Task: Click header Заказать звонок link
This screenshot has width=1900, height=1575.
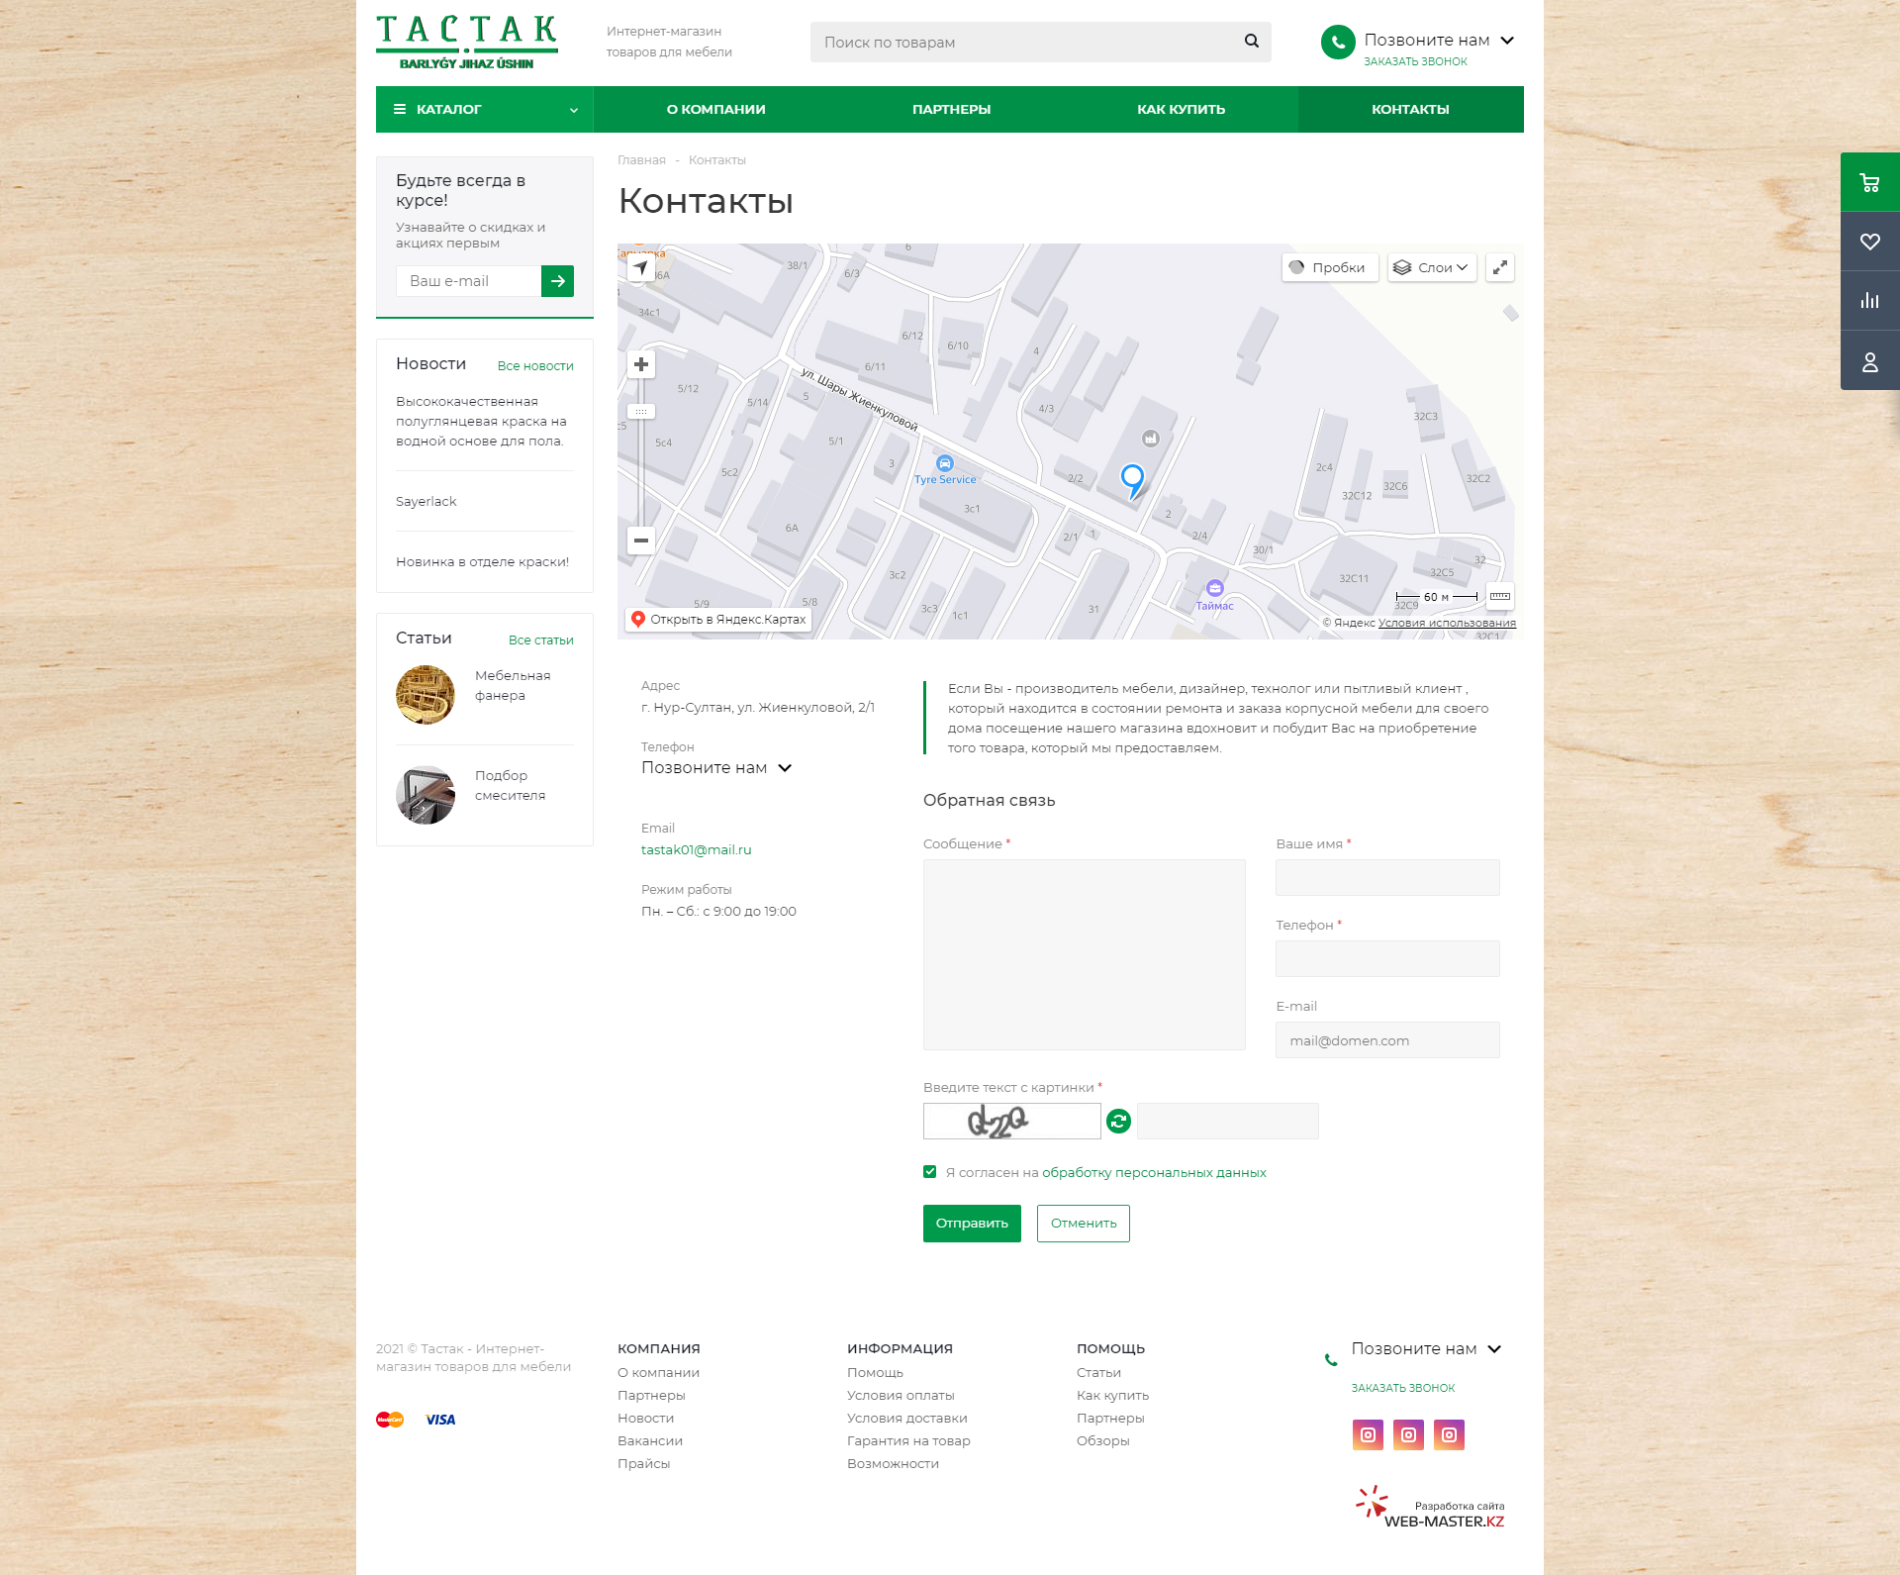Action: tap(1415, 61)
